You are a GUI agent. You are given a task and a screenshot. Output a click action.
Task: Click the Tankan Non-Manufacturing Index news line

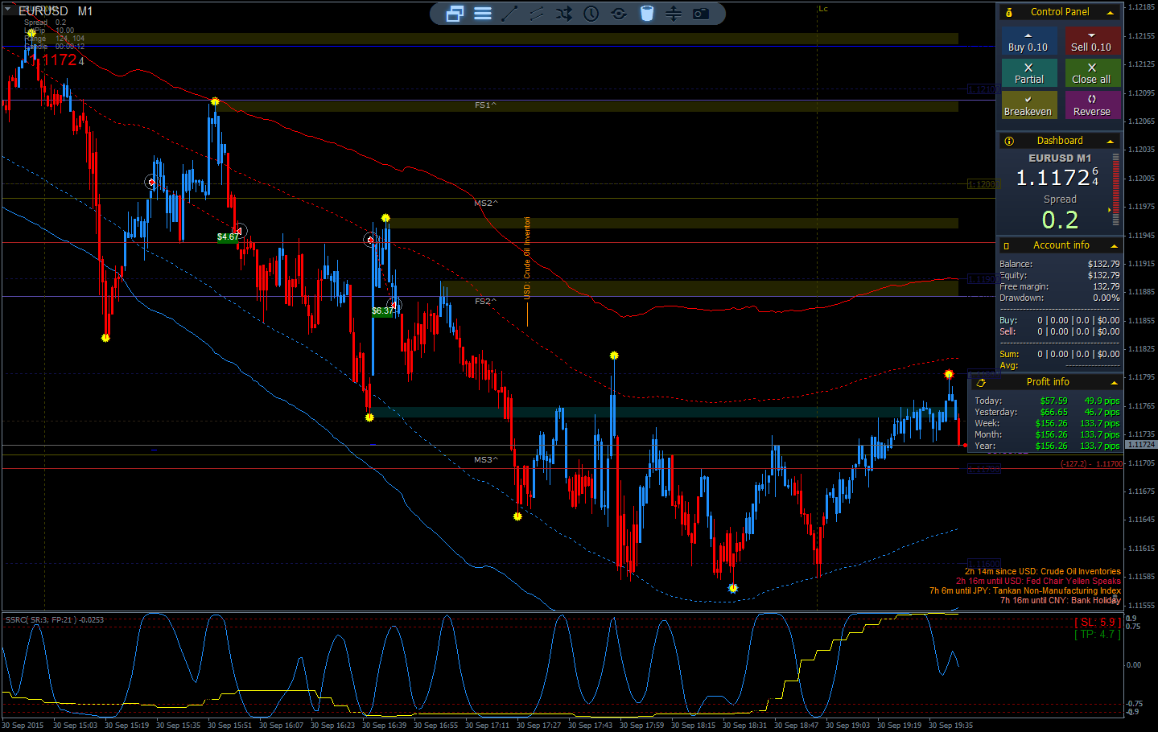coord(1025,590)
